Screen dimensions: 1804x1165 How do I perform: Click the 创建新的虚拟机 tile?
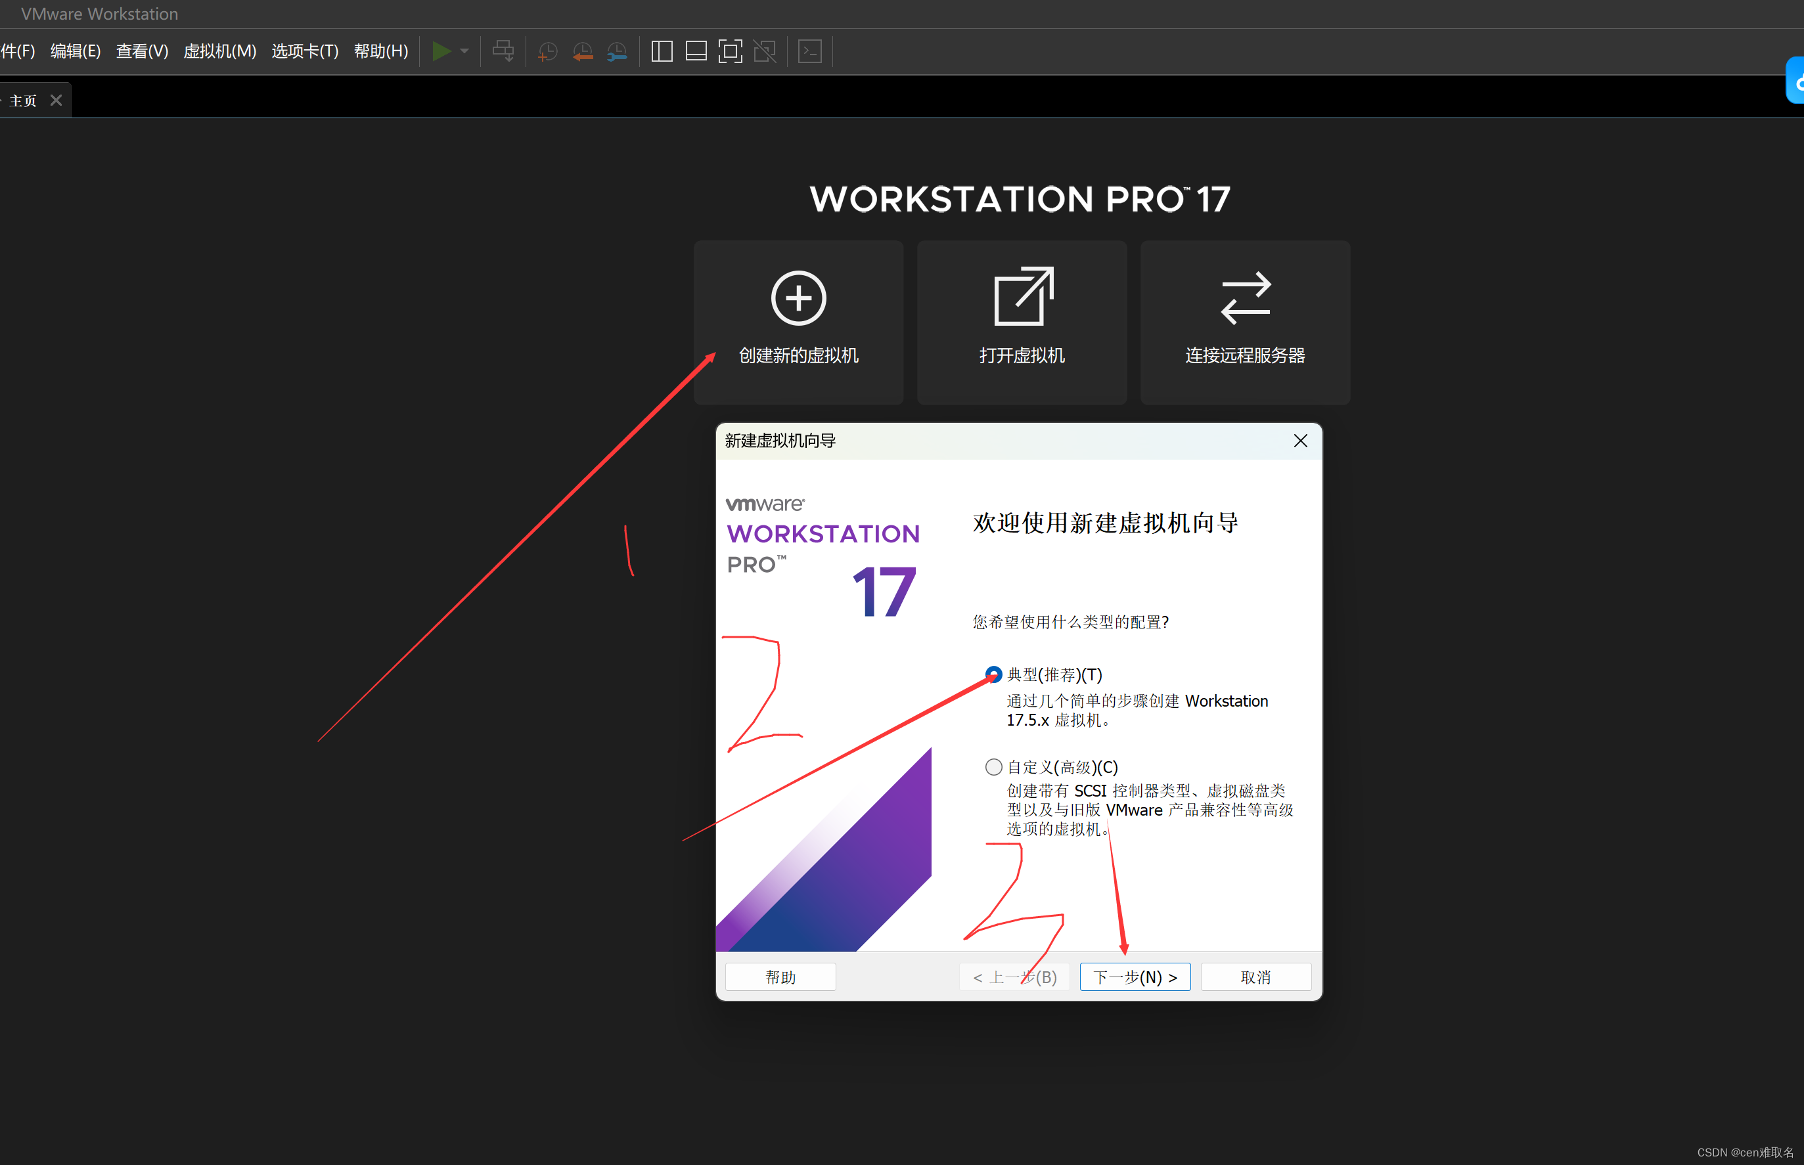click(798, 322)
